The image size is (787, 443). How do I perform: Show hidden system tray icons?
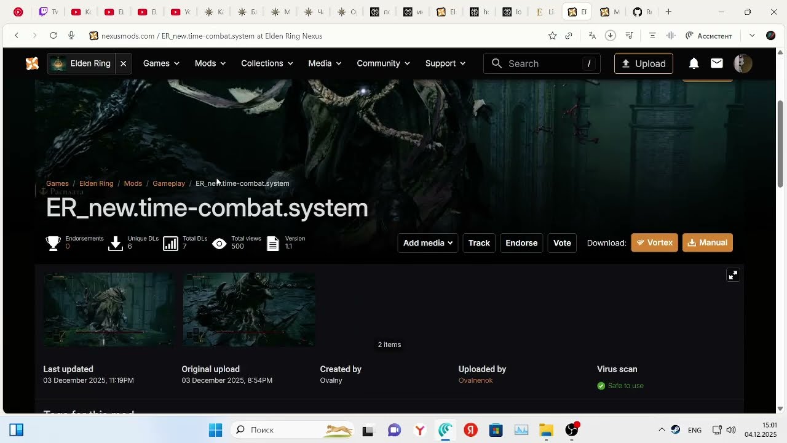click(x=662, y=430)
